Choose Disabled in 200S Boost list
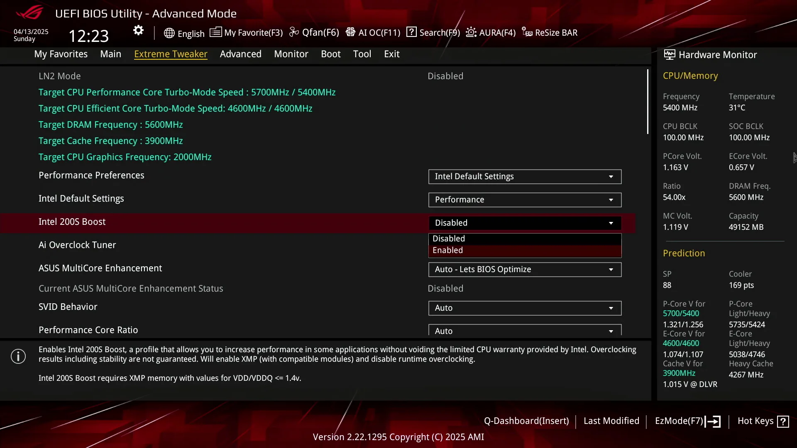Viewport: 797px width, 448px height. point(525,239)
